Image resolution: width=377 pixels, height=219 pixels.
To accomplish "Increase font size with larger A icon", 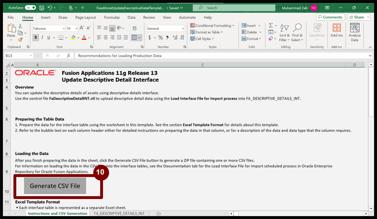I will tap(82, 28).
